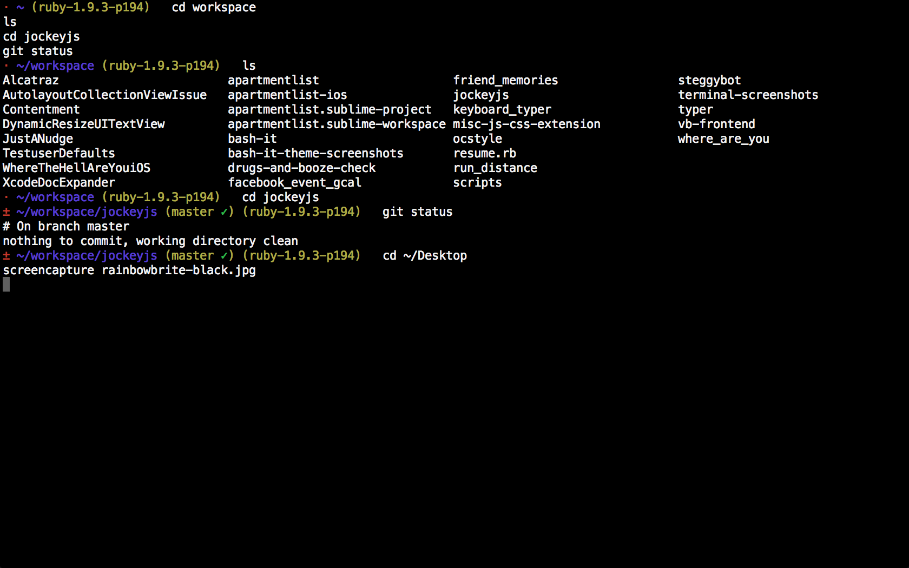Click 'apartmentlist.sublime-project' in the listing

point(330,110)
